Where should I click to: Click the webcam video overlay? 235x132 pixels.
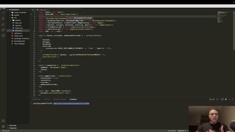pos(211,119)
